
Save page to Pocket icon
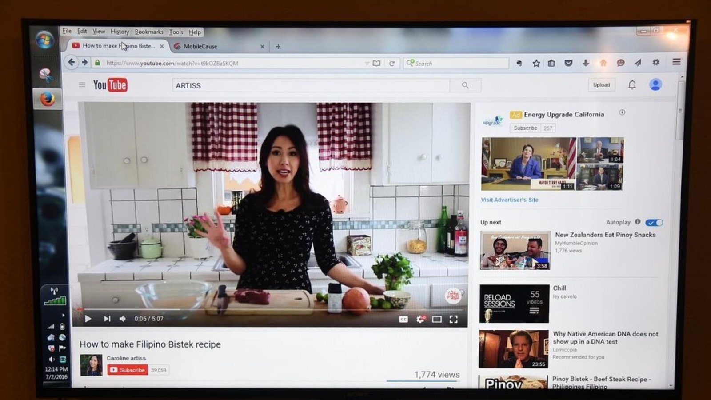tap(568, 63)
